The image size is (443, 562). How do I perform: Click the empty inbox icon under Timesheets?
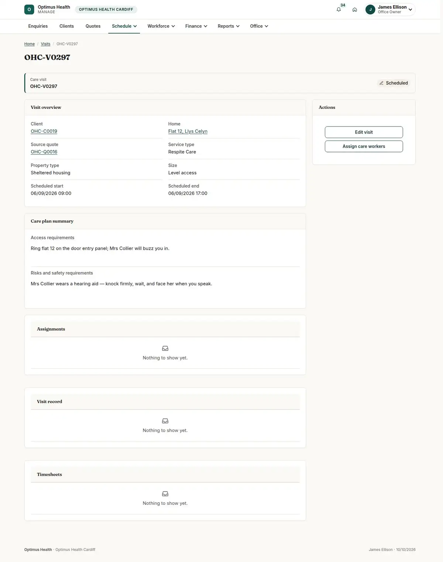[165, 494]
